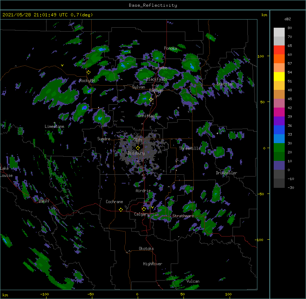Viewport: 306px width, 299px height.
Task: Click the HighRiver town label
Action: pos(153,264)
